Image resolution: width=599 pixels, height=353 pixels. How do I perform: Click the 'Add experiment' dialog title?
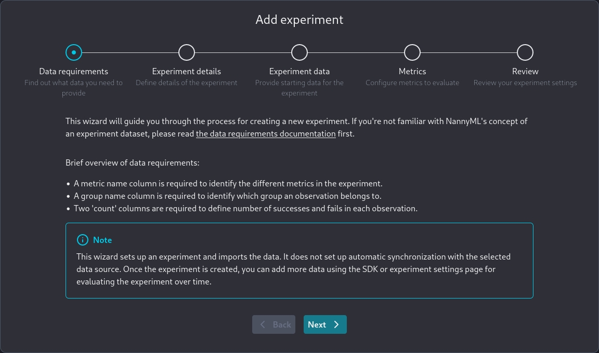299,20
